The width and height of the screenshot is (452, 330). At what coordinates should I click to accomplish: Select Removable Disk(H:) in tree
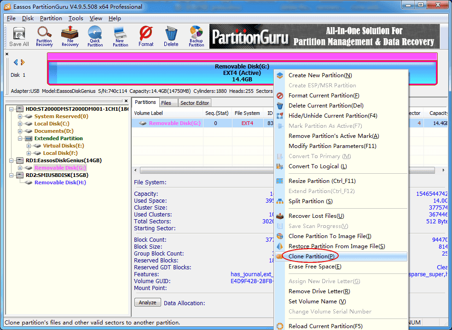coord(60,182)
